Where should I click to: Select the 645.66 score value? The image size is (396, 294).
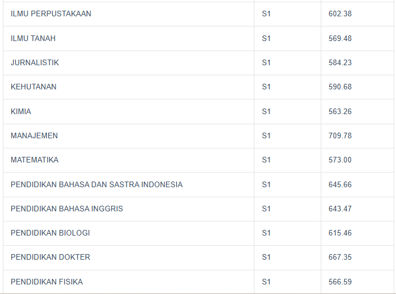tap(340, 184)
